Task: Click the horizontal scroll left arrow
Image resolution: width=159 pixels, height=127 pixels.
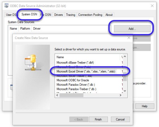Action: pos(57,95)
